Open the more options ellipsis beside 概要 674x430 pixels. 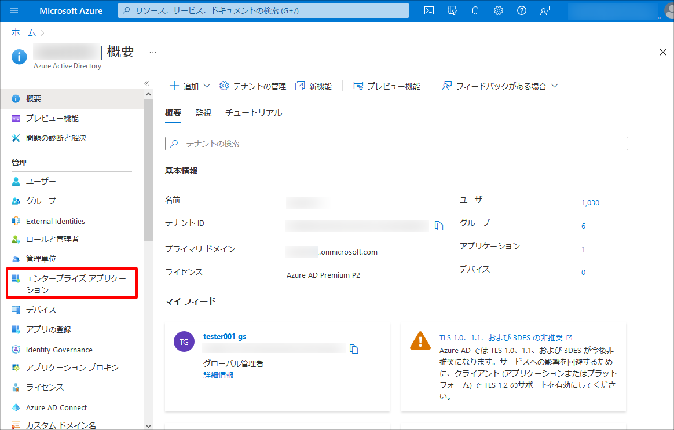tap(153, 52)
